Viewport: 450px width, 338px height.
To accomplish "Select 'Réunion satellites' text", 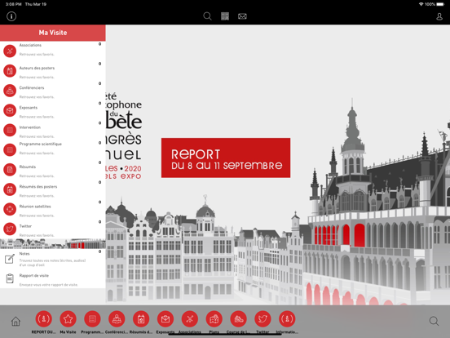I will (x=35, y=207).
